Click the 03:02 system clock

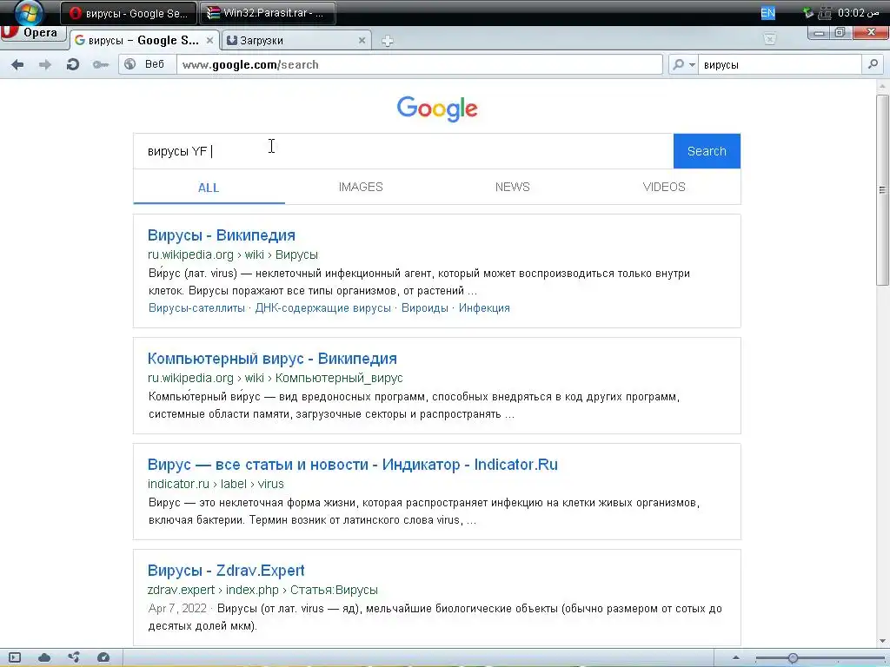coord(858,12)
